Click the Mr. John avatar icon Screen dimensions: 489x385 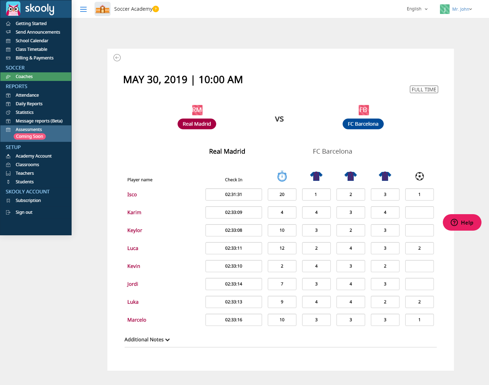(445, 9)
